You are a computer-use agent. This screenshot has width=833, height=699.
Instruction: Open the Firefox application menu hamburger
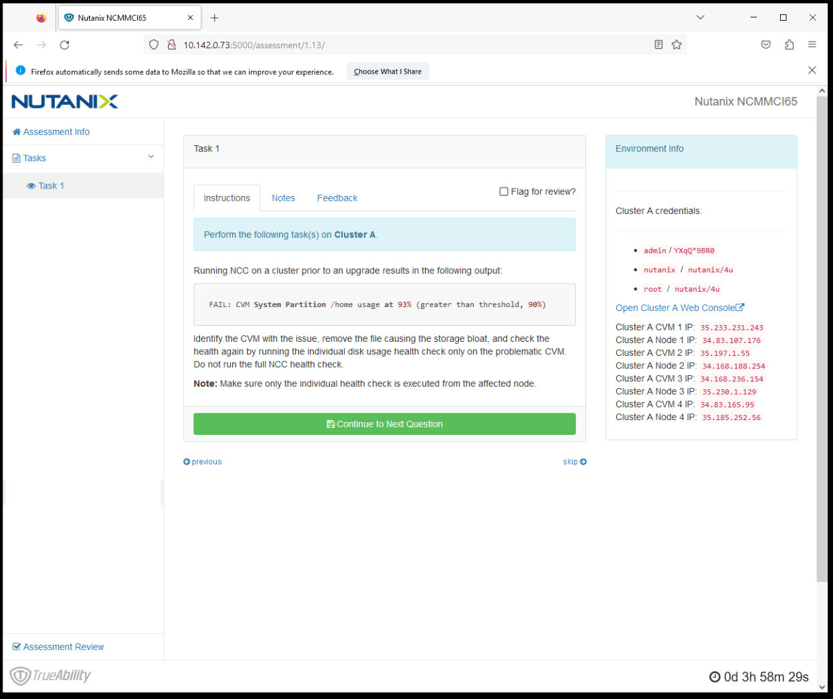point(812,45)
